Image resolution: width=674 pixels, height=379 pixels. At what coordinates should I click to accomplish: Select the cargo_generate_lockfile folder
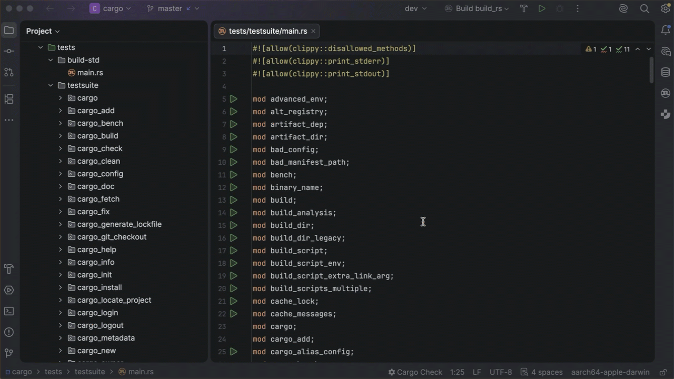(120, 224)
